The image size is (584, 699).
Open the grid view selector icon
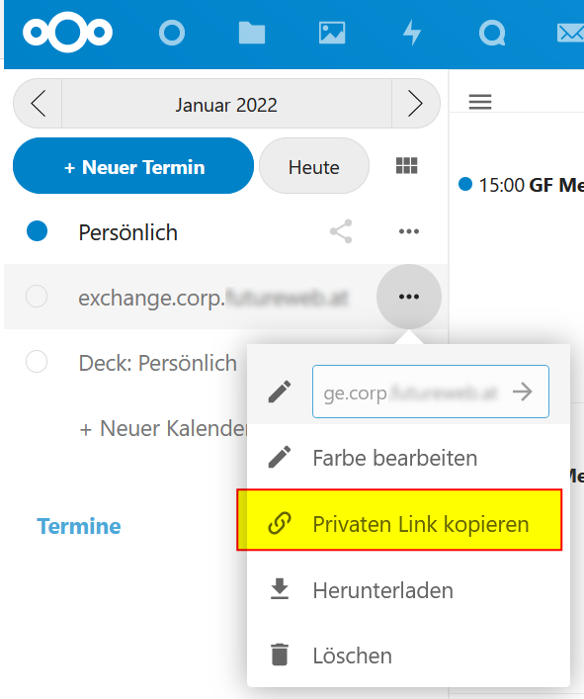407,165
